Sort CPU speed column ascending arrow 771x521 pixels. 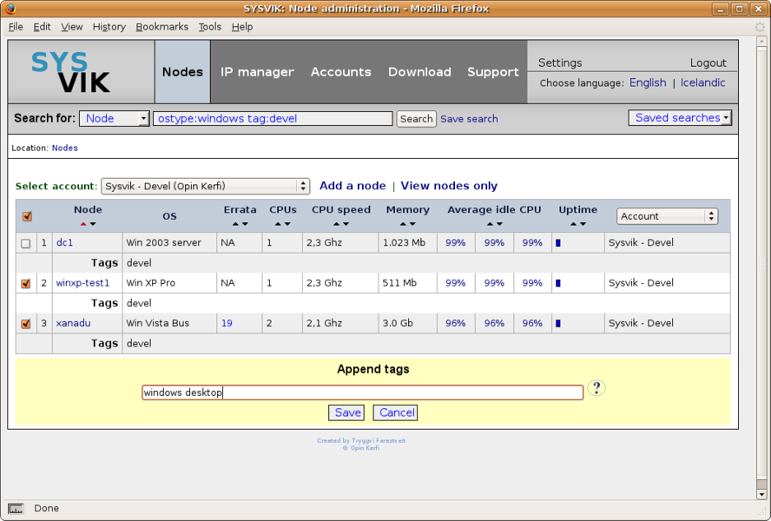point(336,224)
